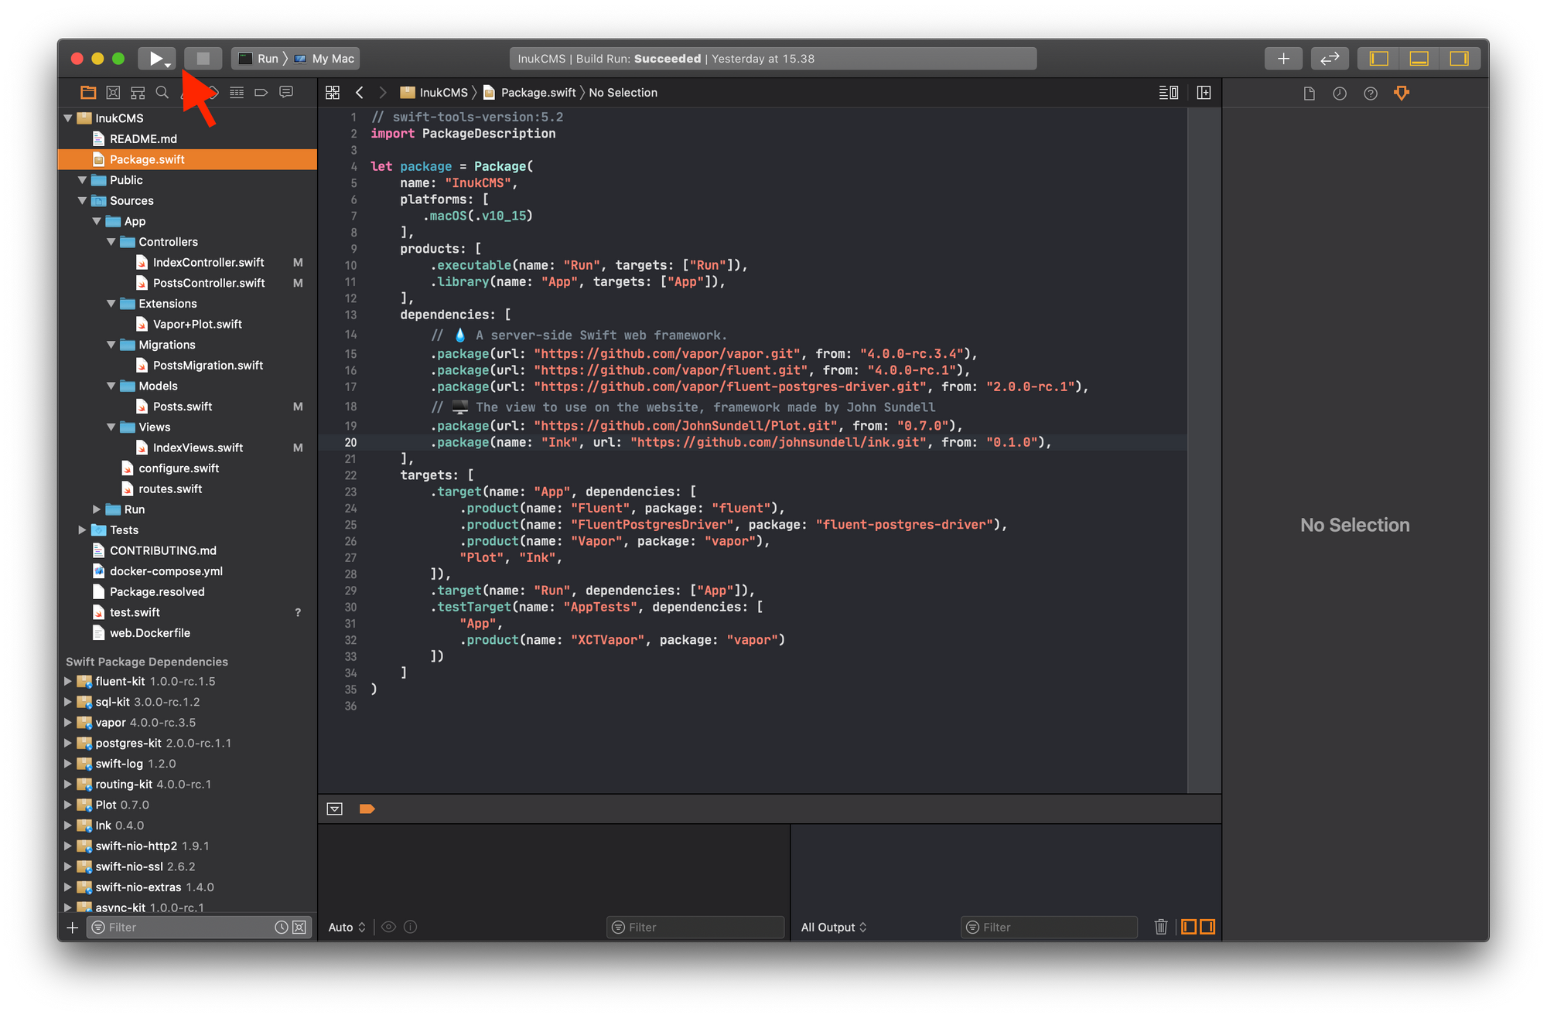Image resolution: width=1547 pixels, height=1018 pixels.
Task: Show the File inspector
Action: pos(1309,94)
